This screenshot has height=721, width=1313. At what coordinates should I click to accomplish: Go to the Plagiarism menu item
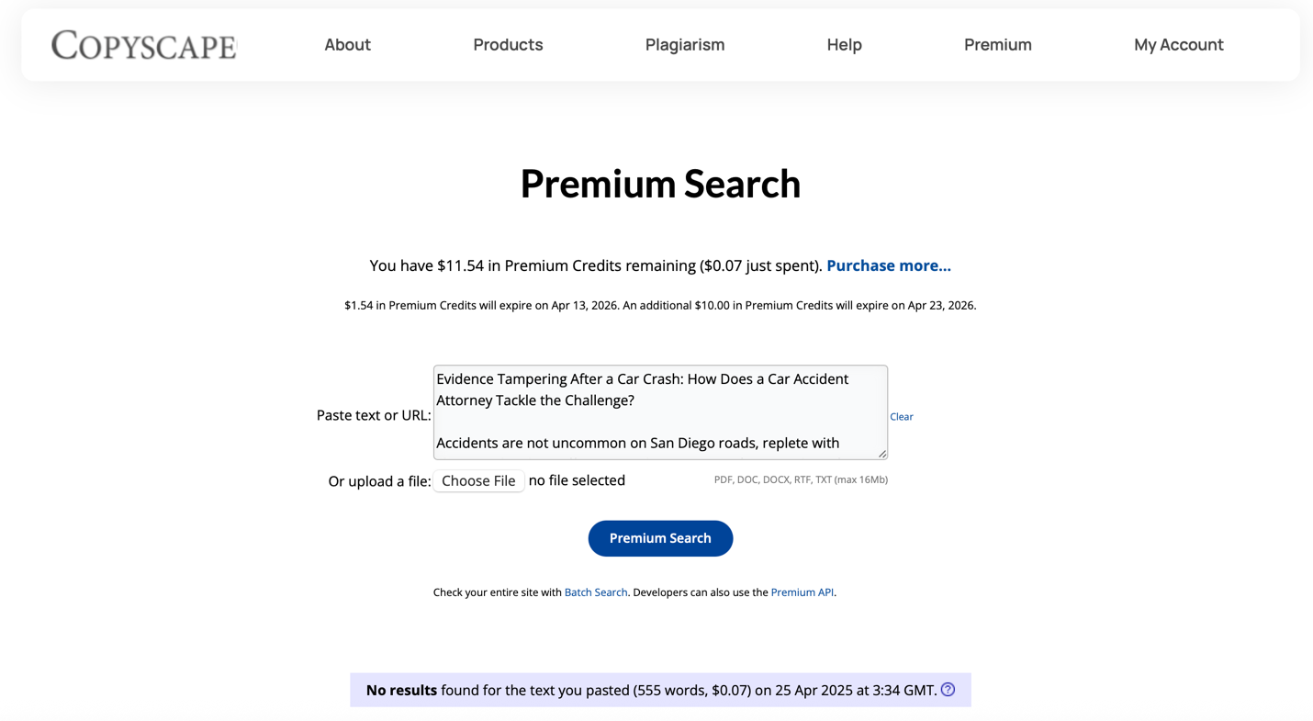coord(685,44)
